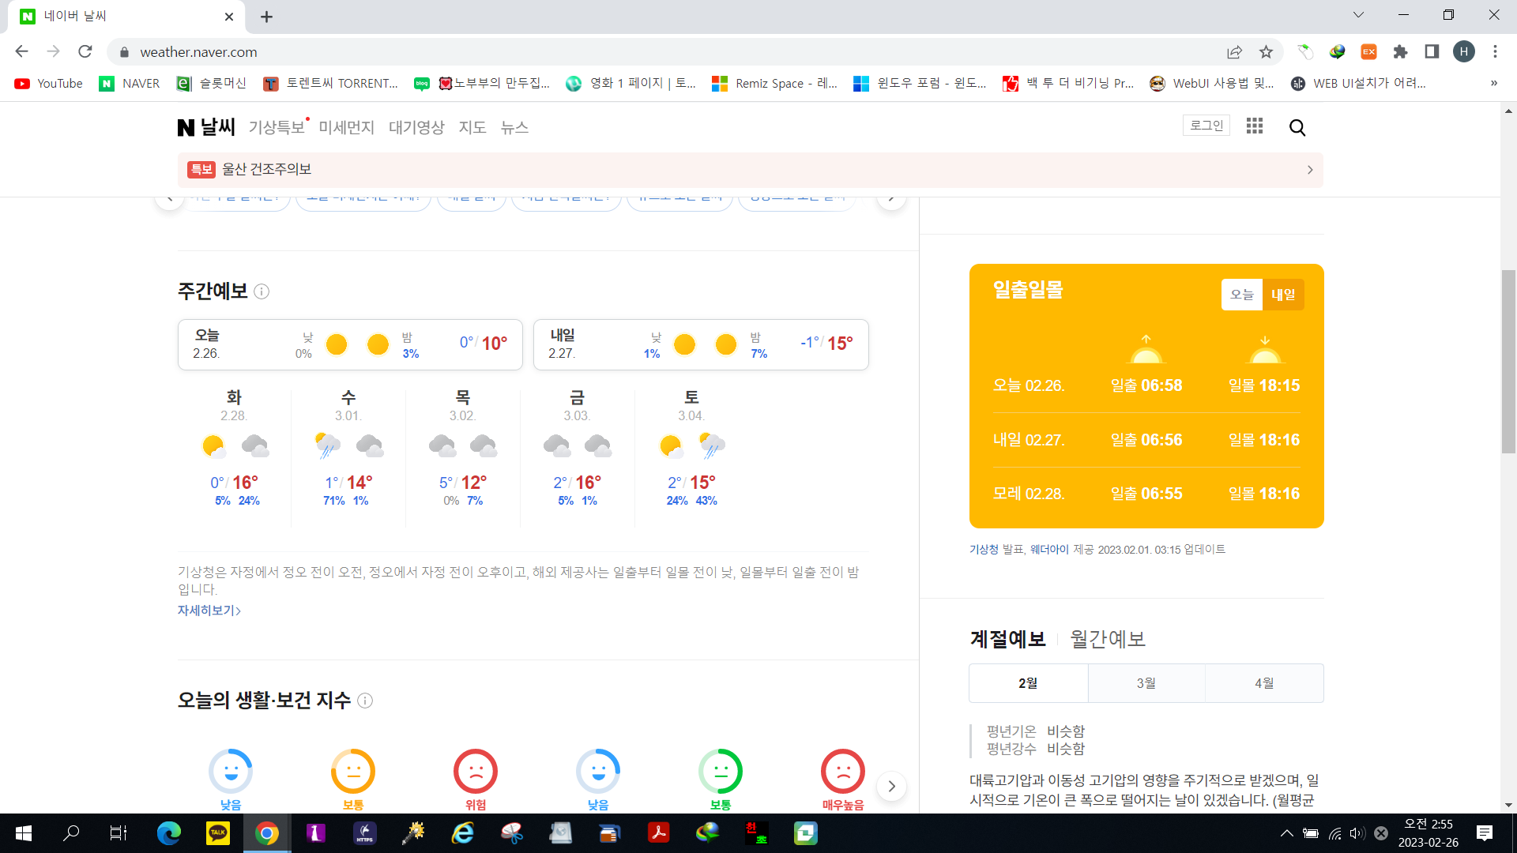
Task: Click the 매우높음 red face icon
Action: coord(843,771)
